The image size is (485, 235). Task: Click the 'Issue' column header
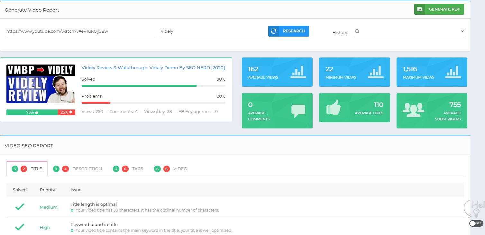[76, 190]
